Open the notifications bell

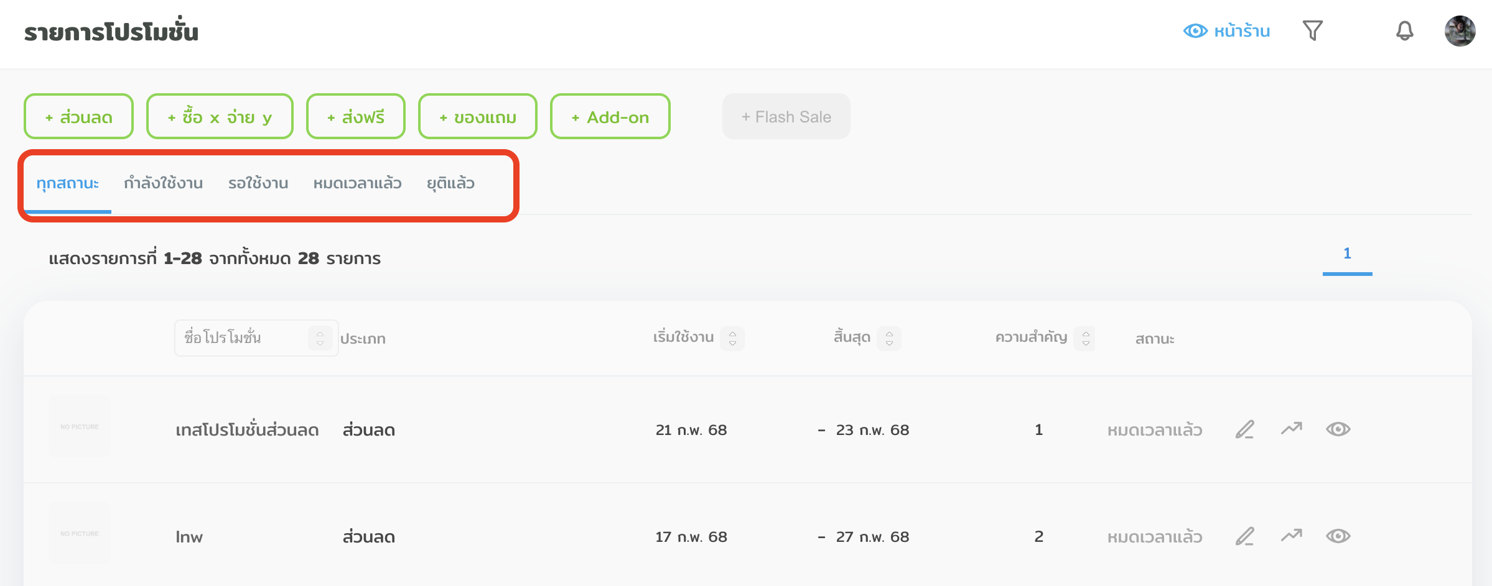click(1404, 30)
